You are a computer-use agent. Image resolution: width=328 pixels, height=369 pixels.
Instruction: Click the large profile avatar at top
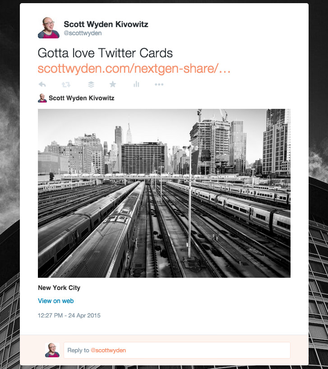click(x=49, y=28)
